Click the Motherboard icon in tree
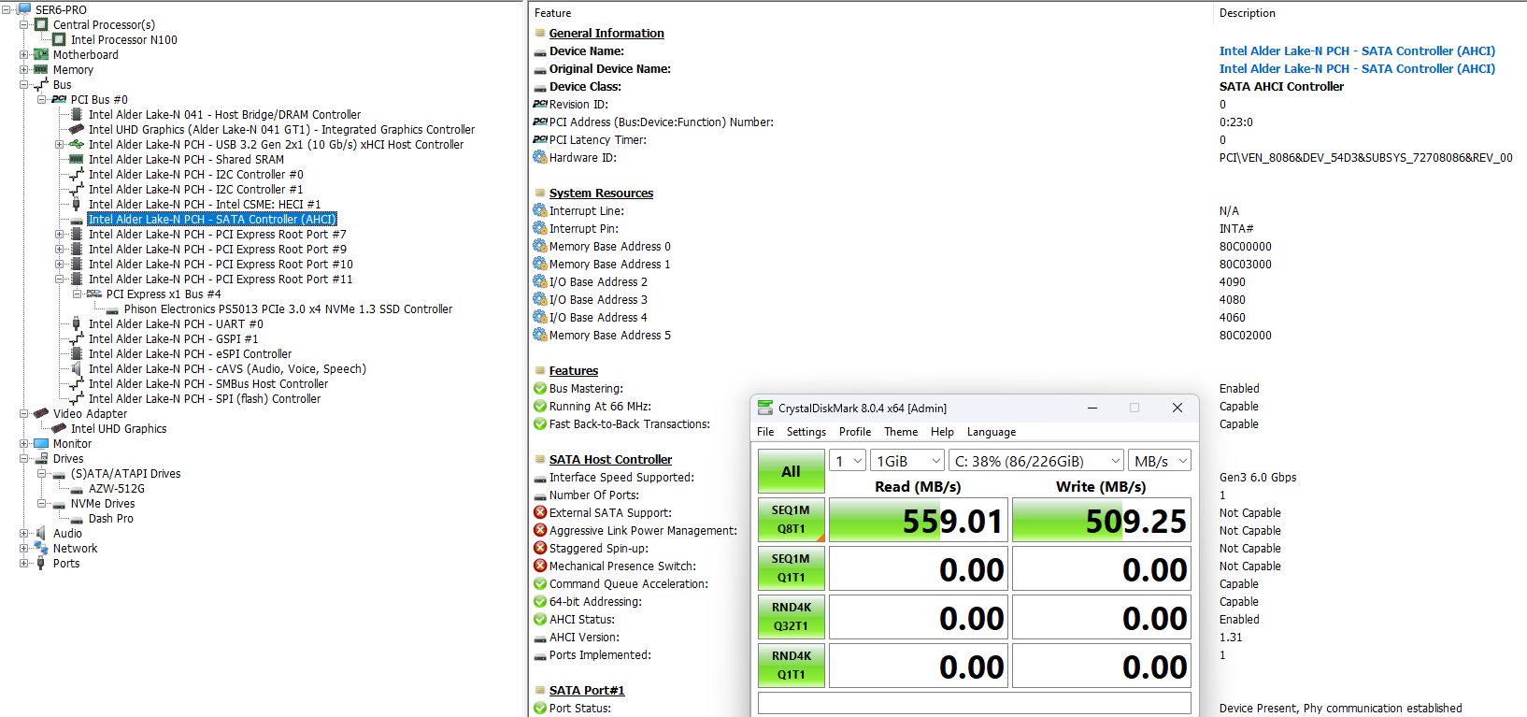 41,54
